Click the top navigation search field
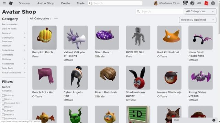Image resolution: width=220 pixels, height=123 pixels. [115, 3]
